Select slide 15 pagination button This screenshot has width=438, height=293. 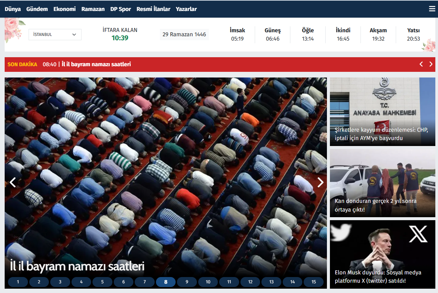pos(313,282)
